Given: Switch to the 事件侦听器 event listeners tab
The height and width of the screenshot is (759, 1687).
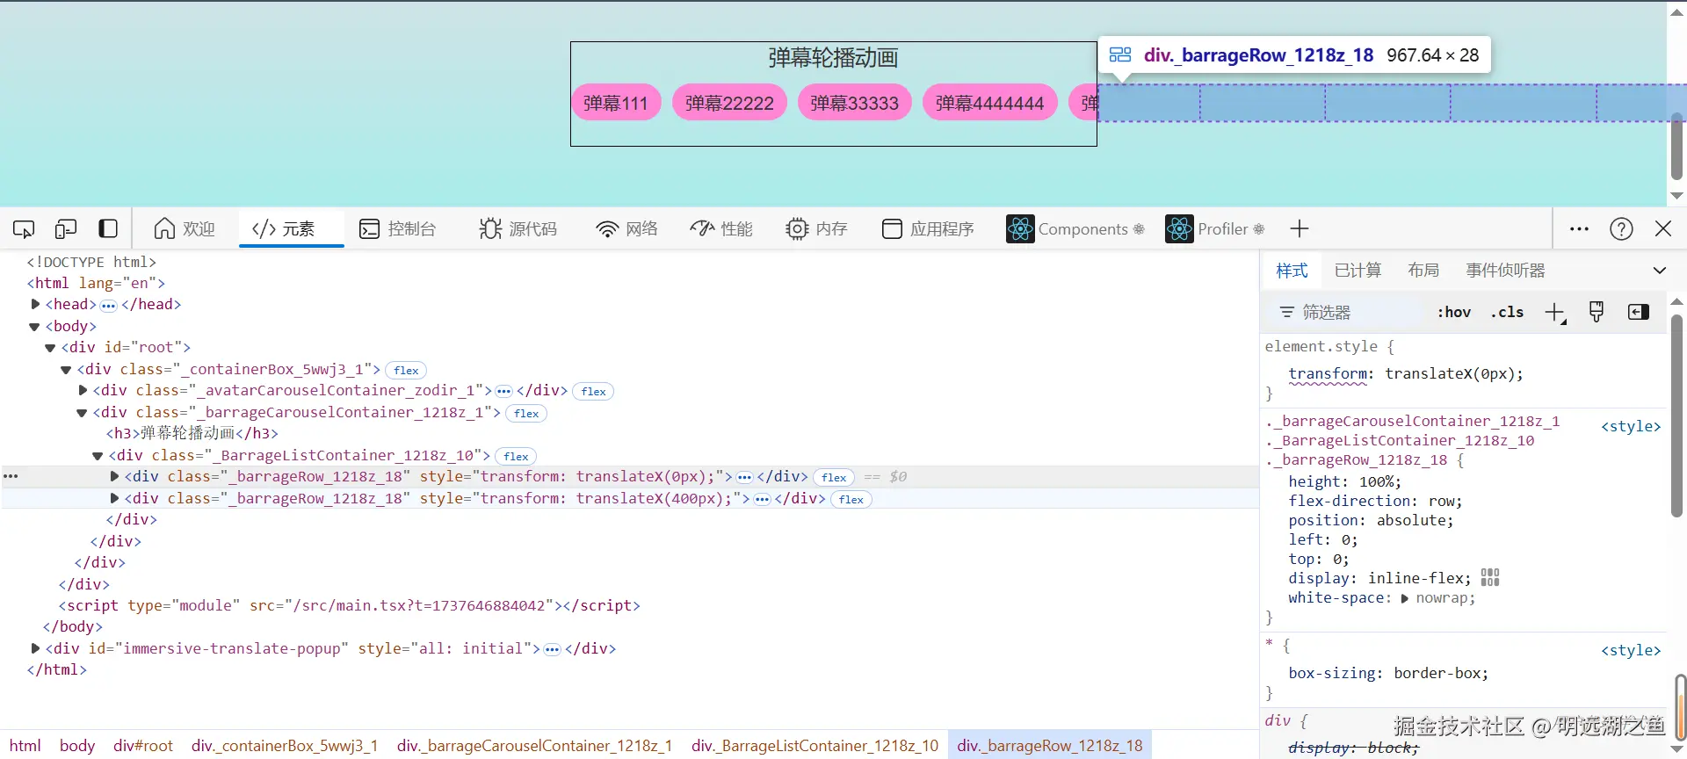Looking at the screenshot, I should tap(1505, 271).
